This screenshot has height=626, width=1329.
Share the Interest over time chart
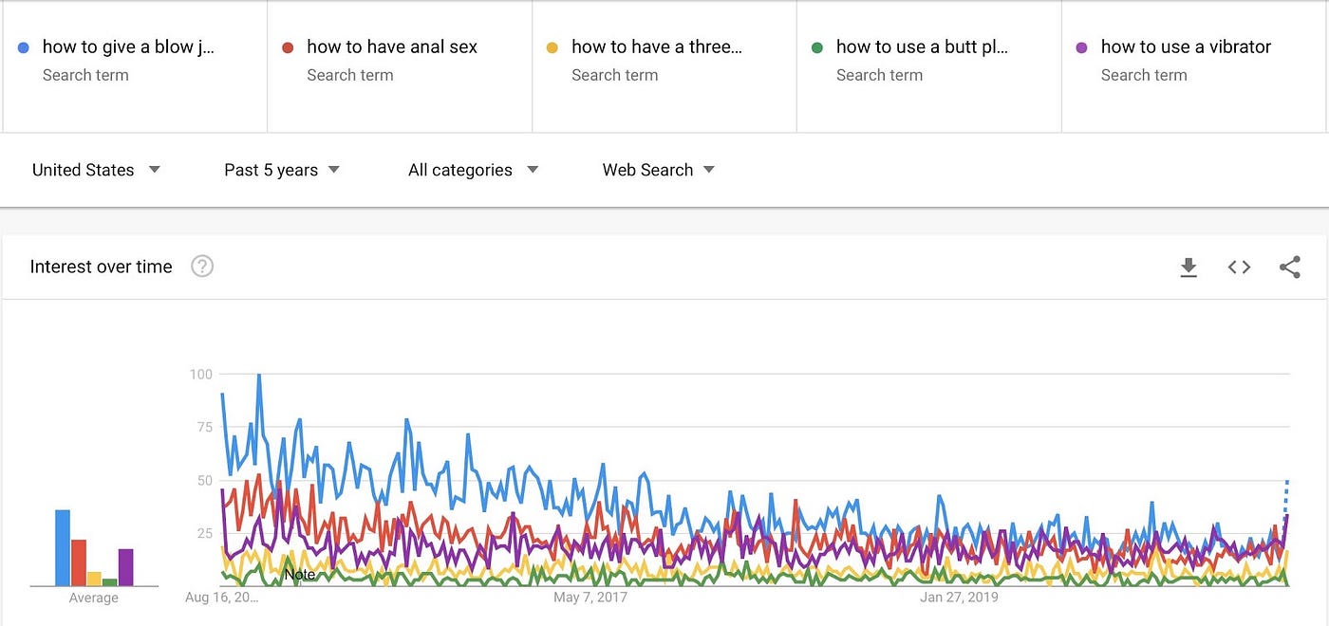coord(1290,267)
